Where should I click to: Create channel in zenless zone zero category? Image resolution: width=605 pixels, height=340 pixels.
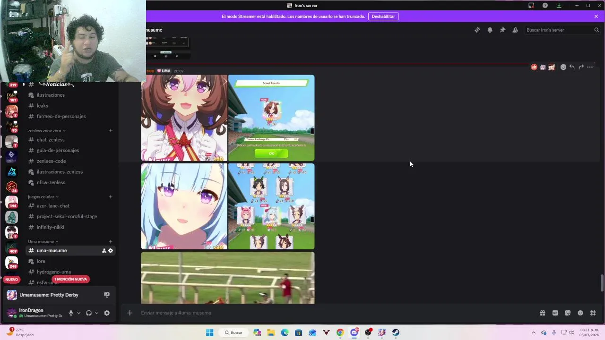[111, 131]
